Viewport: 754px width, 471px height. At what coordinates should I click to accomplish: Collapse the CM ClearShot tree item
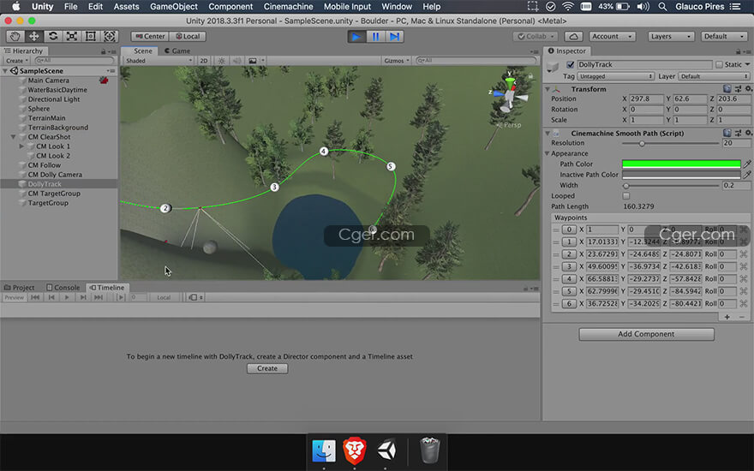(x=14, y=137)
